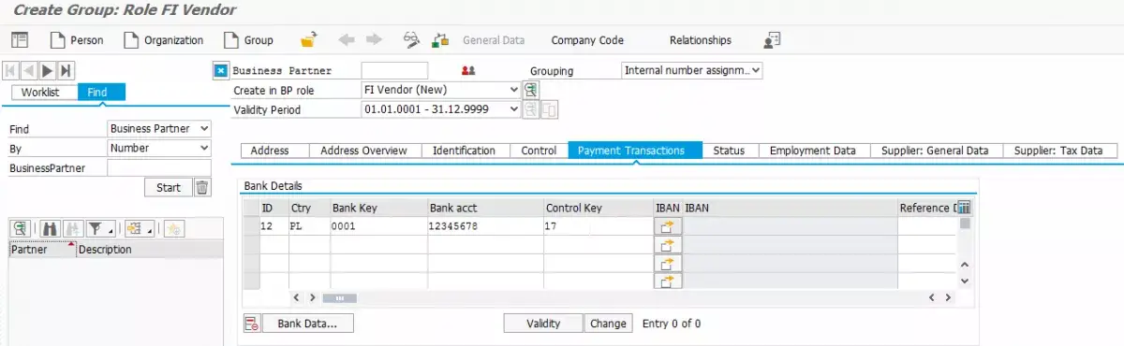The width and height of the screenshot is (1124, 346).
Task: Open the Employment Data tab
Action: click(813, 151)
